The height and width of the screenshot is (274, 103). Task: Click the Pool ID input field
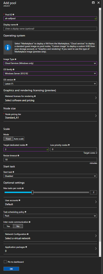[50, 18]
